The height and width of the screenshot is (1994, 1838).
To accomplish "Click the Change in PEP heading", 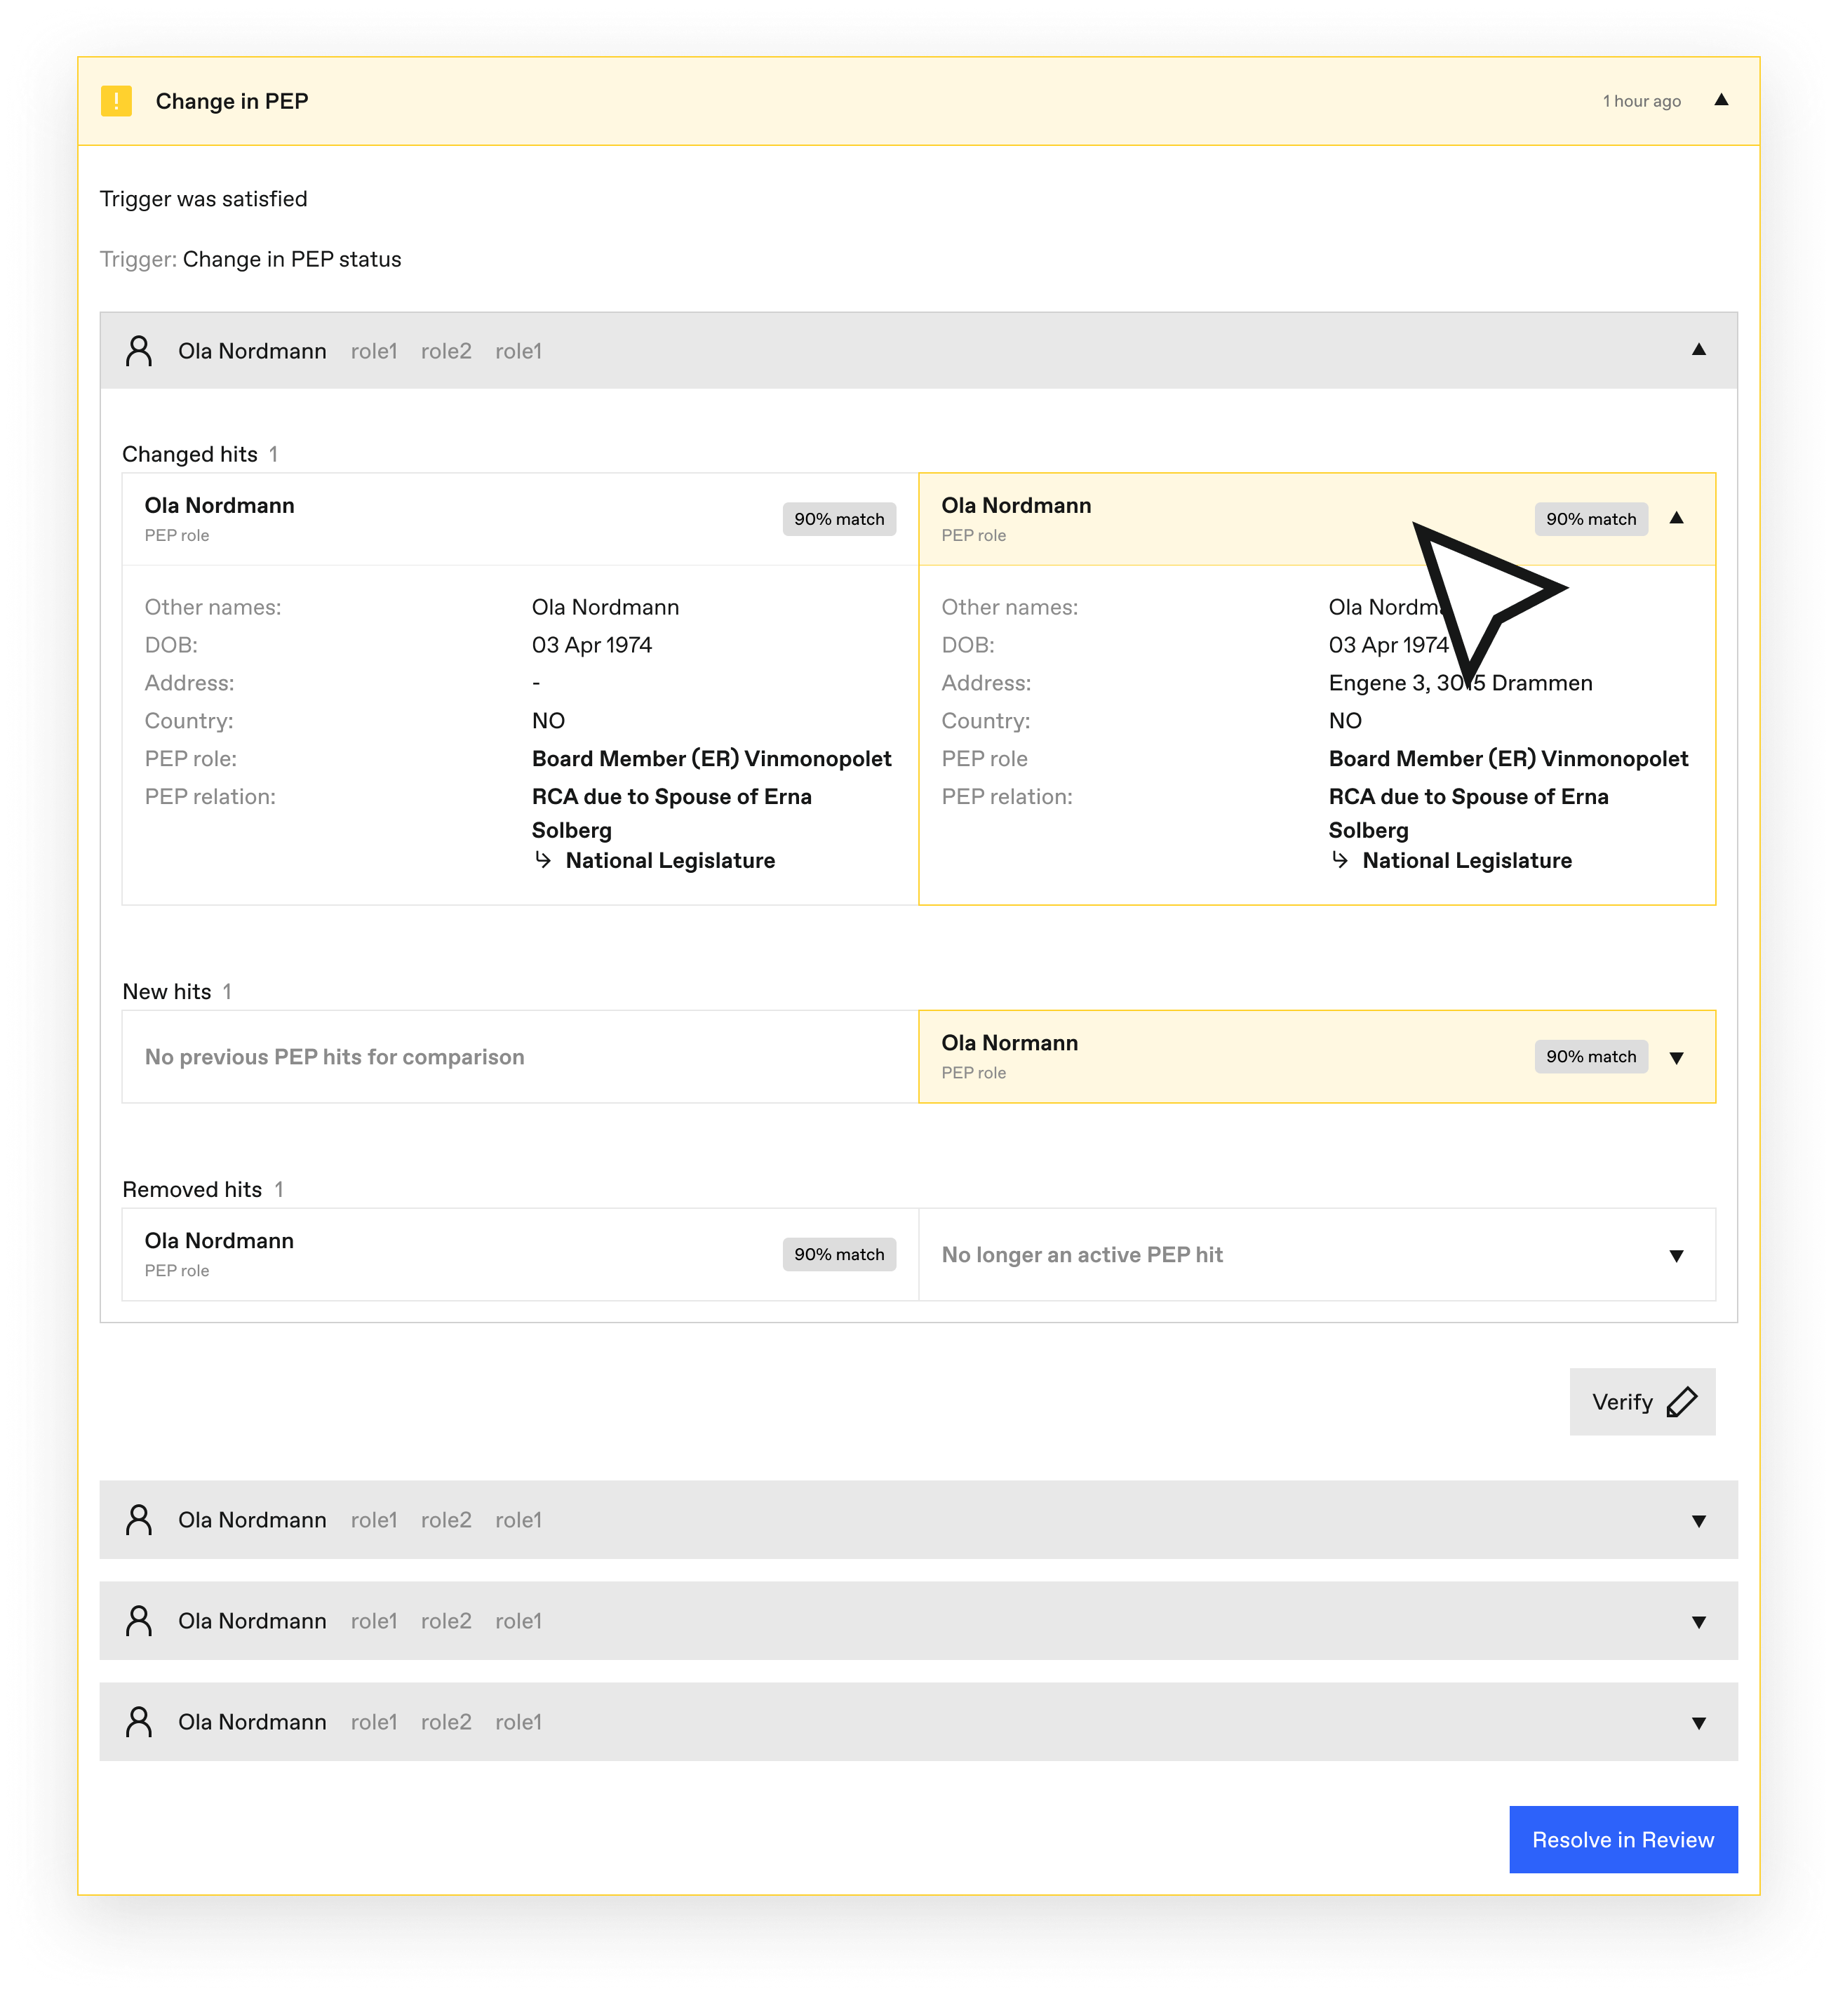I will [x=232, y=102].
